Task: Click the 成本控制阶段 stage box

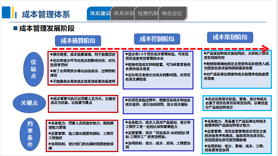Action: pyautogui.click(x=157, y=39)
